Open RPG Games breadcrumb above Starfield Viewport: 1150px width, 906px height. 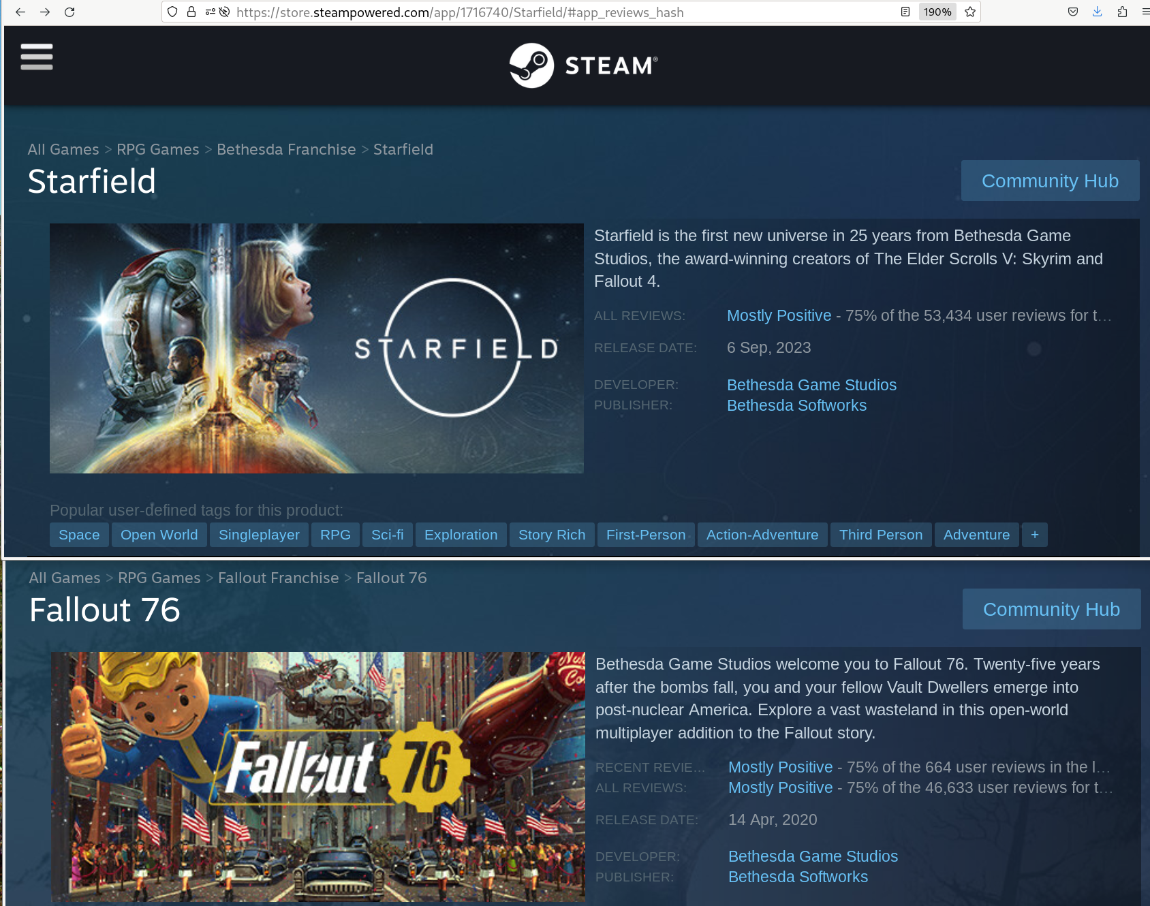tap(158, 149)
